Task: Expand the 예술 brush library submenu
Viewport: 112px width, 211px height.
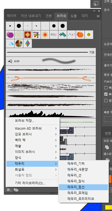Action: click(x=32, y=146)
